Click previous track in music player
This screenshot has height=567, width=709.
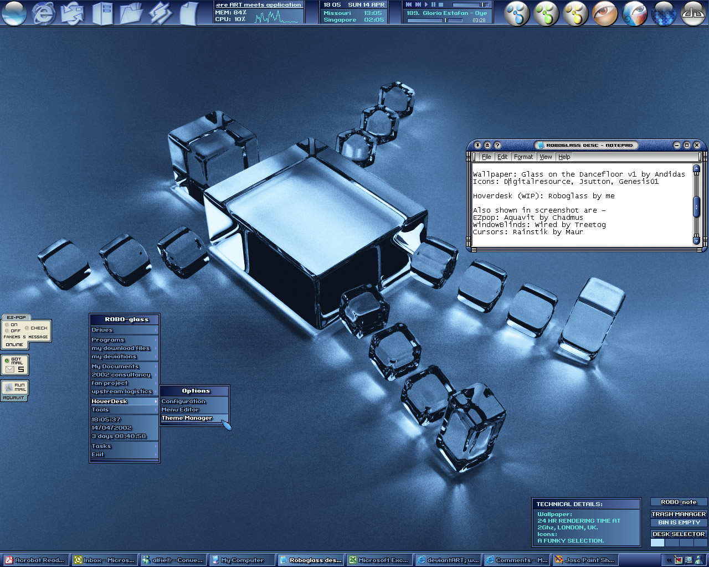pyautogui.click(x=409, y=4)
